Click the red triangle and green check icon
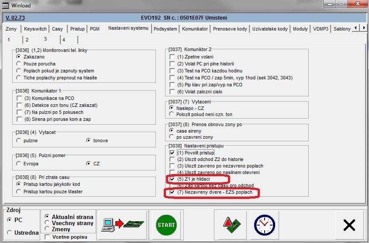 pos(231,225)
